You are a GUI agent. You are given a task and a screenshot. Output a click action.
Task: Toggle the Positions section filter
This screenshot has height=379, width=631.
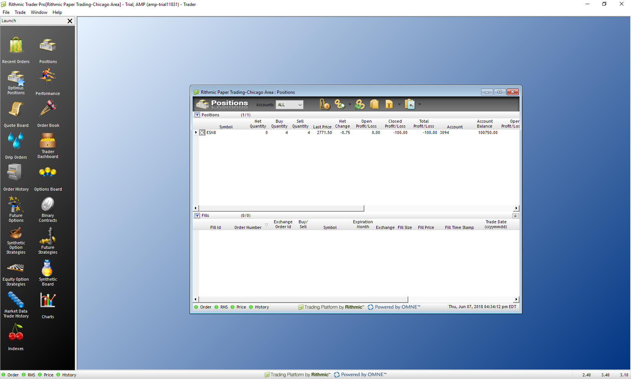point(197,115)
